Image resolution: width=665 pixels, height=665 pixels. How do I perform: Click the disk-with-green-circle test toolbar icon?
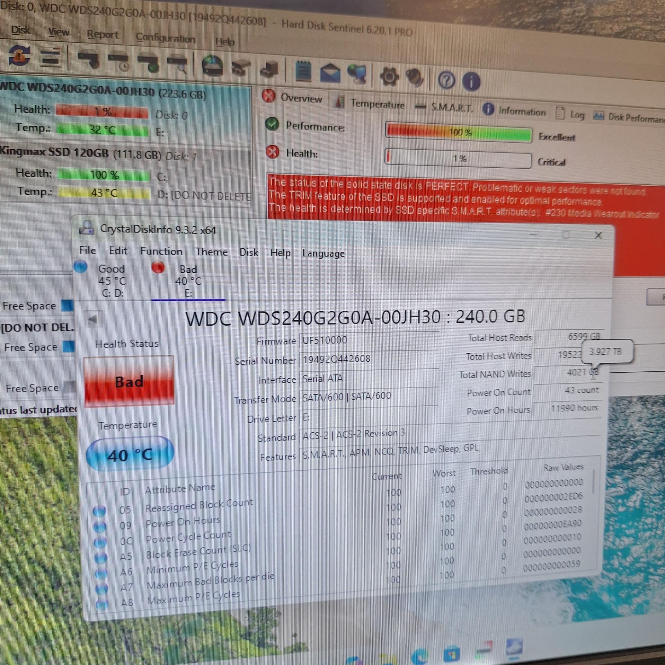(148, 64)
